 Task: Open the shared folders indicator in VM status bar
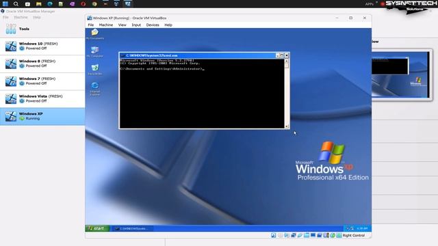pyautogui.click(x=307, y=235)
